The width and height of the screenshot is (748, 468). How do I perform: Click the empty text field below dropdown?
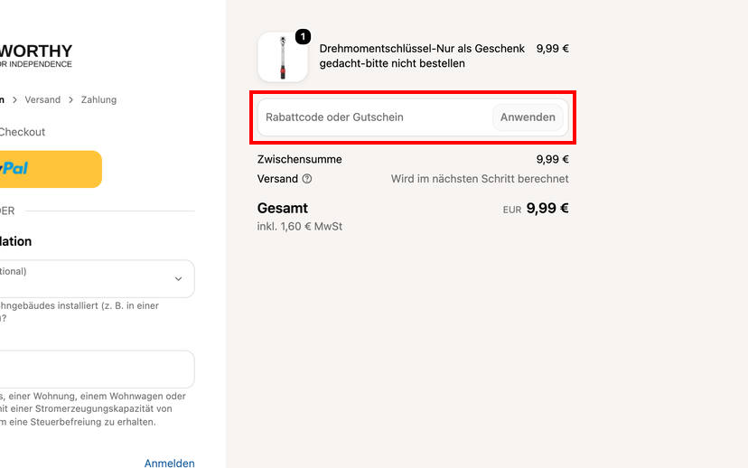pyautogui.click(x=96, y=370)
